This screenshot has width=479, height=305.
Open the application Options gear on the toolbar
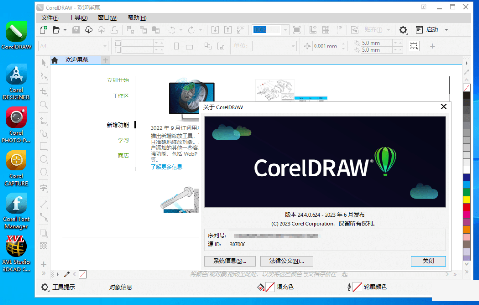(x=403, y=29)
